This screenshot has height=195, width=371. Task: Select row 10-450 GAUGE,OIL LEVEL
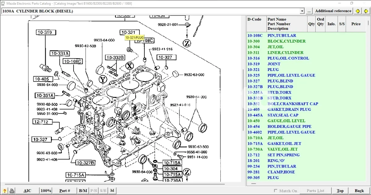point(306,121)
